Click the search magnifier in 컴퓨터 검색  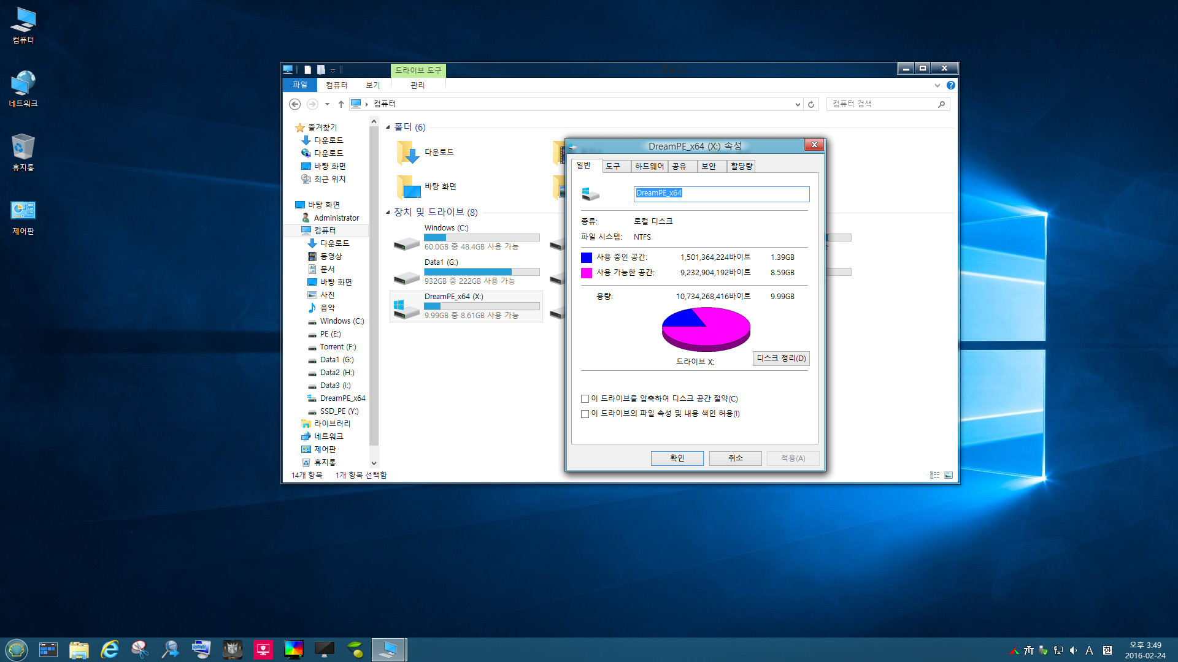(941, 104)
